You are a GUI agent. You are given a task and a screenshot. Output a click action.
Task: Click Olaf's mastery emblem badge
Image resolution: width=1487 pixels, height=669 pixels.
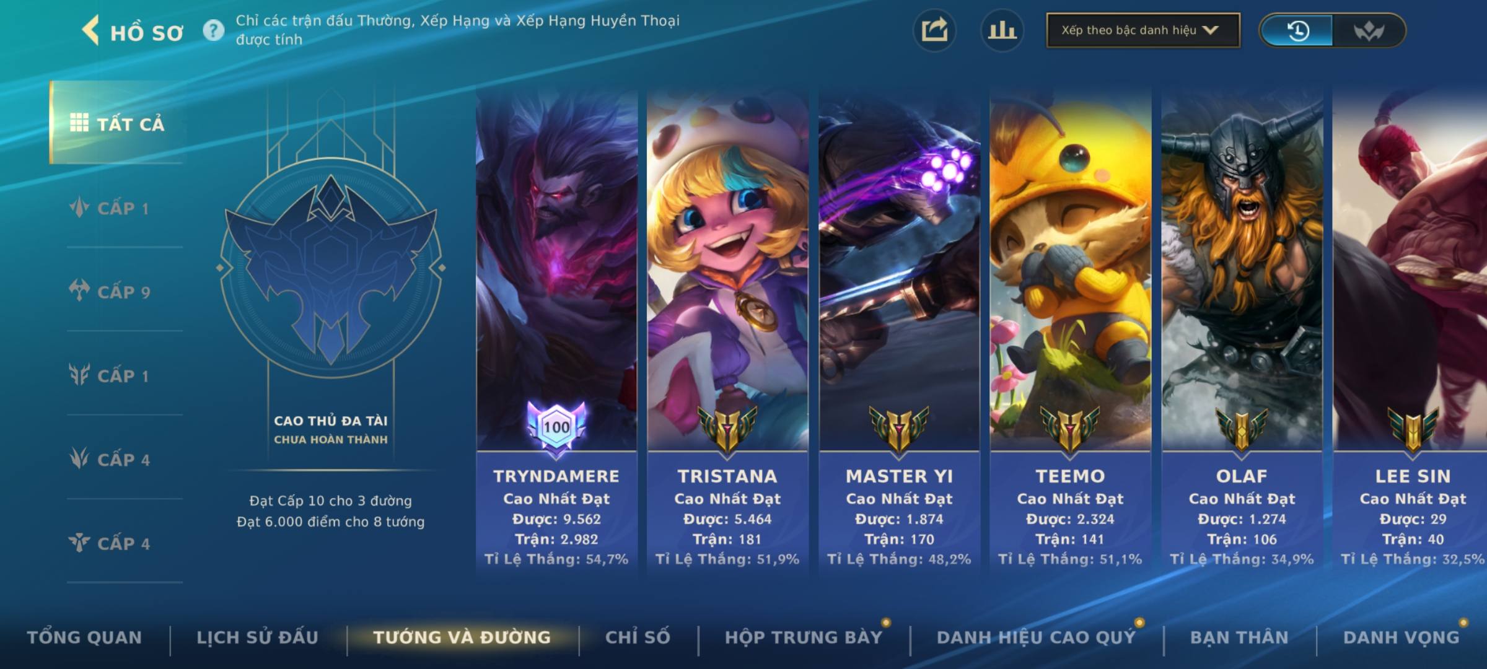(1242, 428)
